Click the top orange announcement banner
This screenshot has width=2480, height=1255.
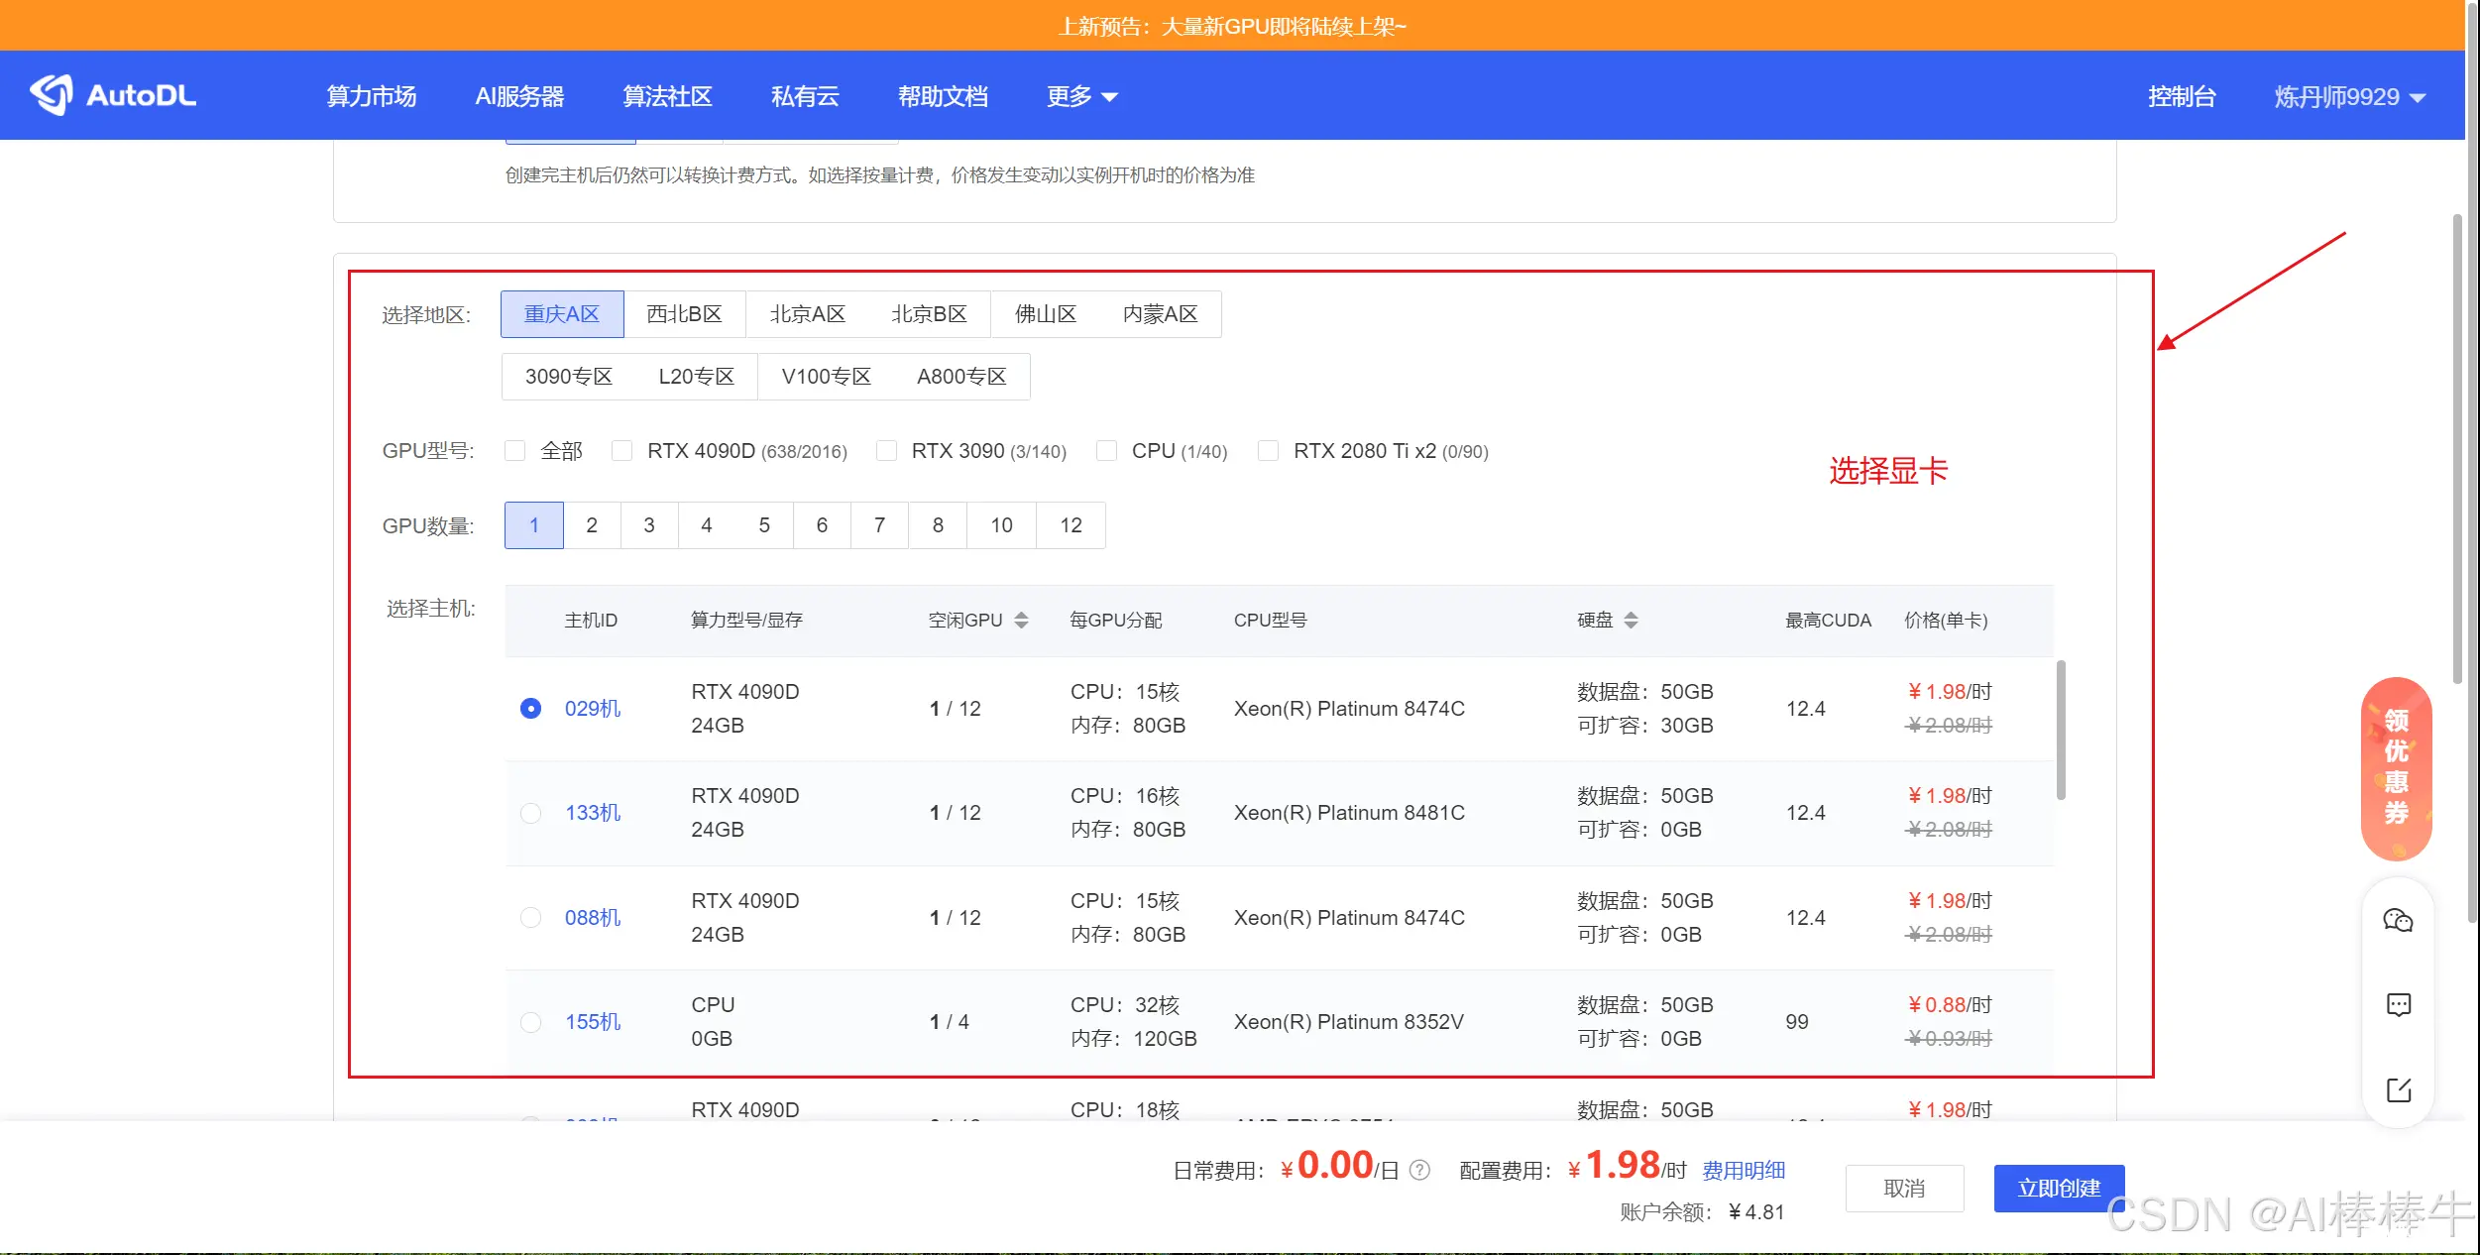[x=1232, y=26]
